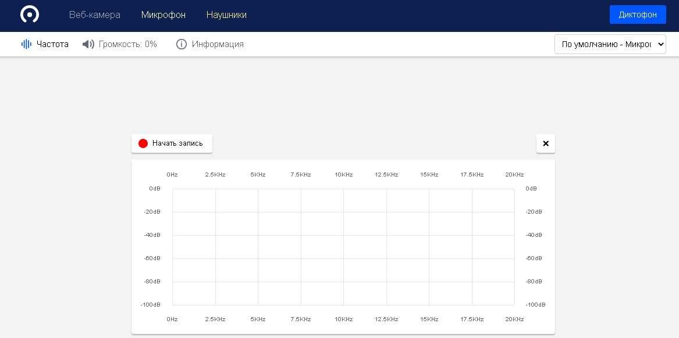This screenshot has height=338, width=679.
Task: Click the 20KHz label below the chart
Action: (x=514, y=319)
